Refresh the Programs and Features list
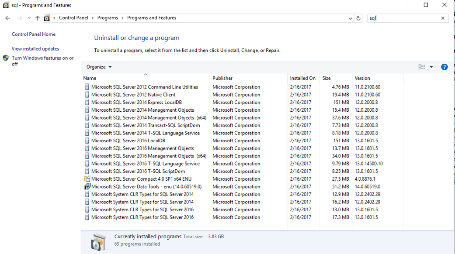Image resolution: width=455 pixels, height=254 pixels. tap(358, 18)
